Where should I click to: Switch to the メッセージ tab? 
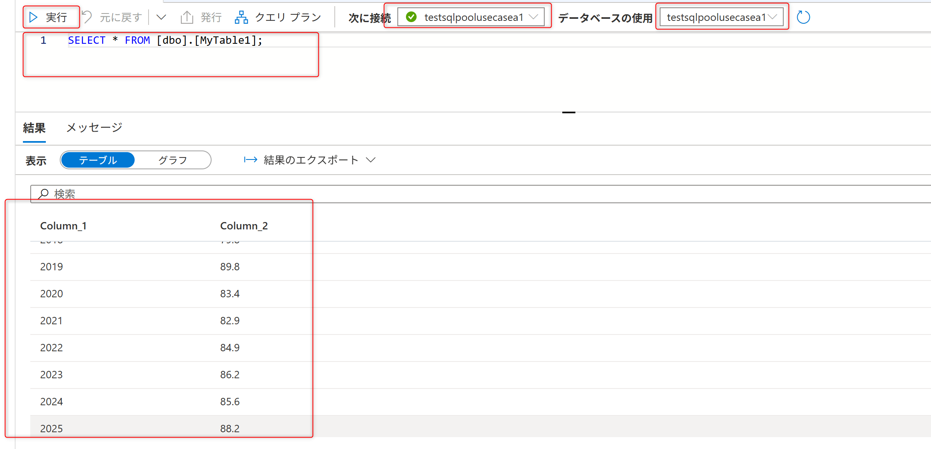[94, 128]
